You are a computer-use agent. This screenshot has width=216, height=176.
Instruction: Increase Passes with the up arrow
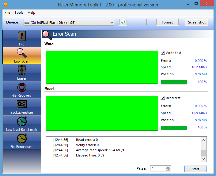[x=168, y=167]
